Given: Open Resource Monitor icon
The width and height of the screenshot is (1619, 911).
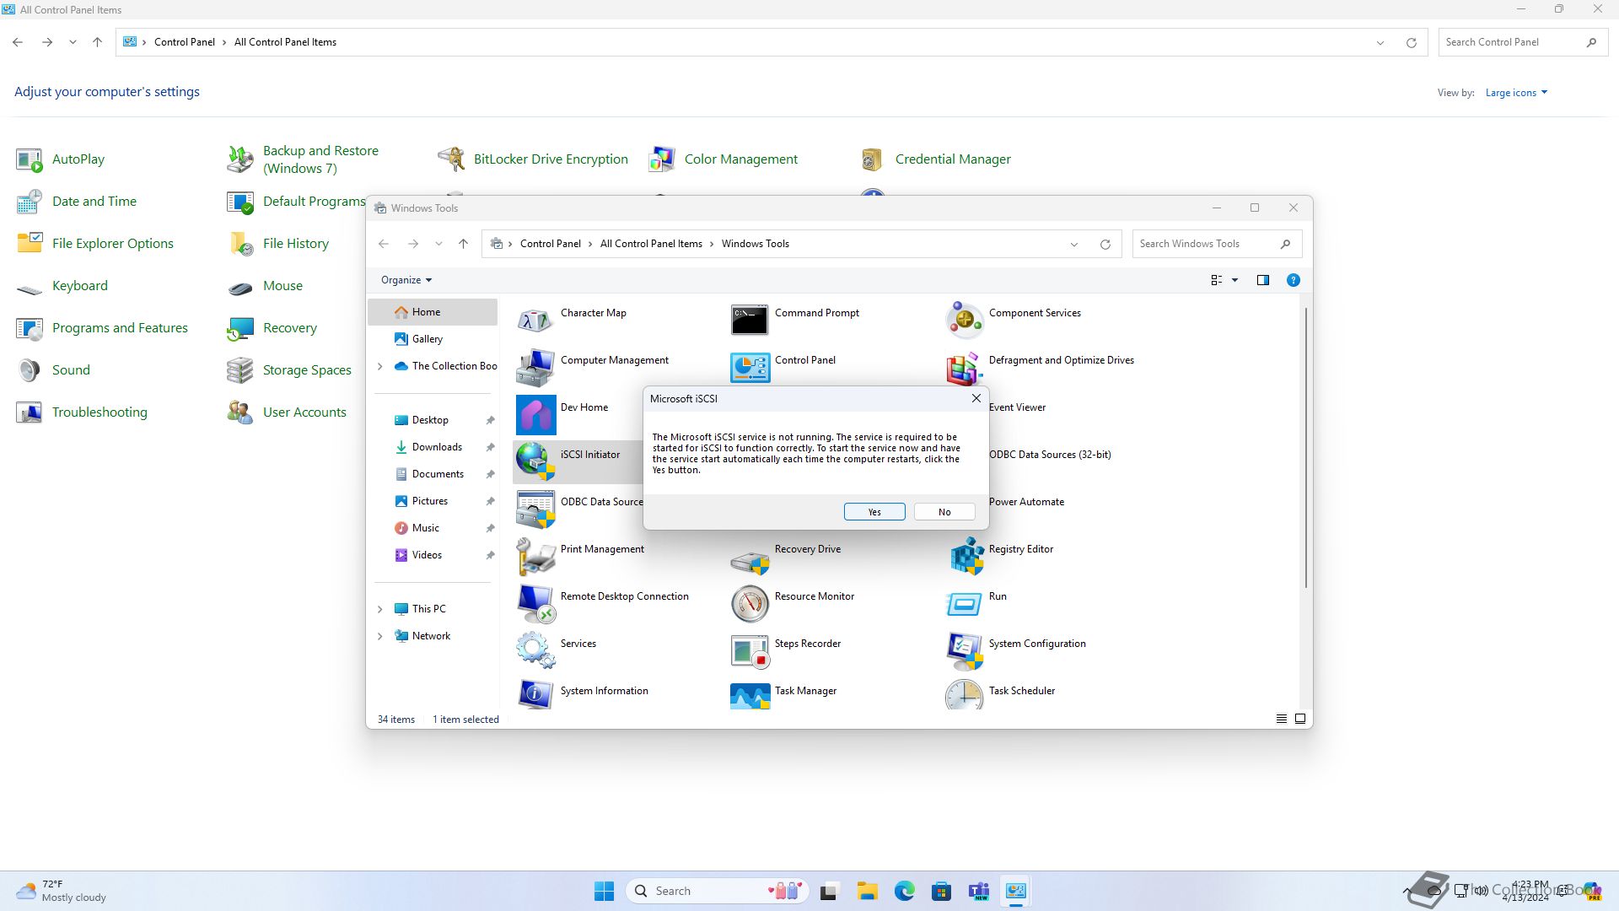Looking at the screenshot, I should point(750,603).
